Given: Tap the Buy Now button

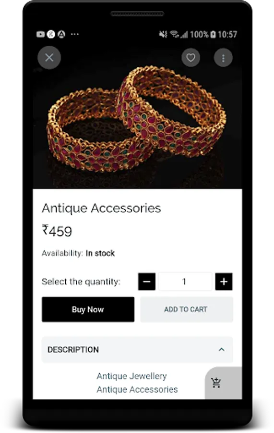Looking at the screenshot, I should pos(88,309).
